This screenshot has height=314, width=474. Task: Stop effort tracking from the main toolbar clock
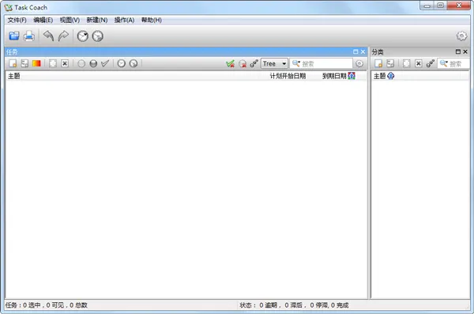[x=98, y=36]
